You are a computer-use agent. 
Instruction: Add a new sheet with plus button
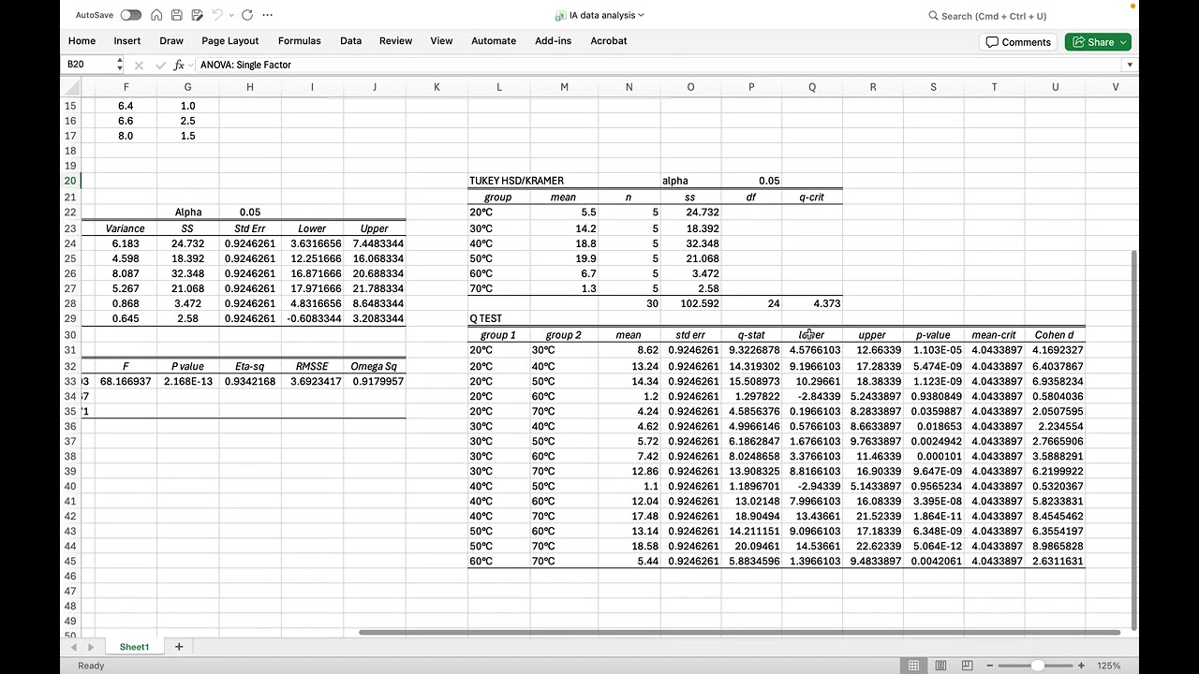[178, 647]
